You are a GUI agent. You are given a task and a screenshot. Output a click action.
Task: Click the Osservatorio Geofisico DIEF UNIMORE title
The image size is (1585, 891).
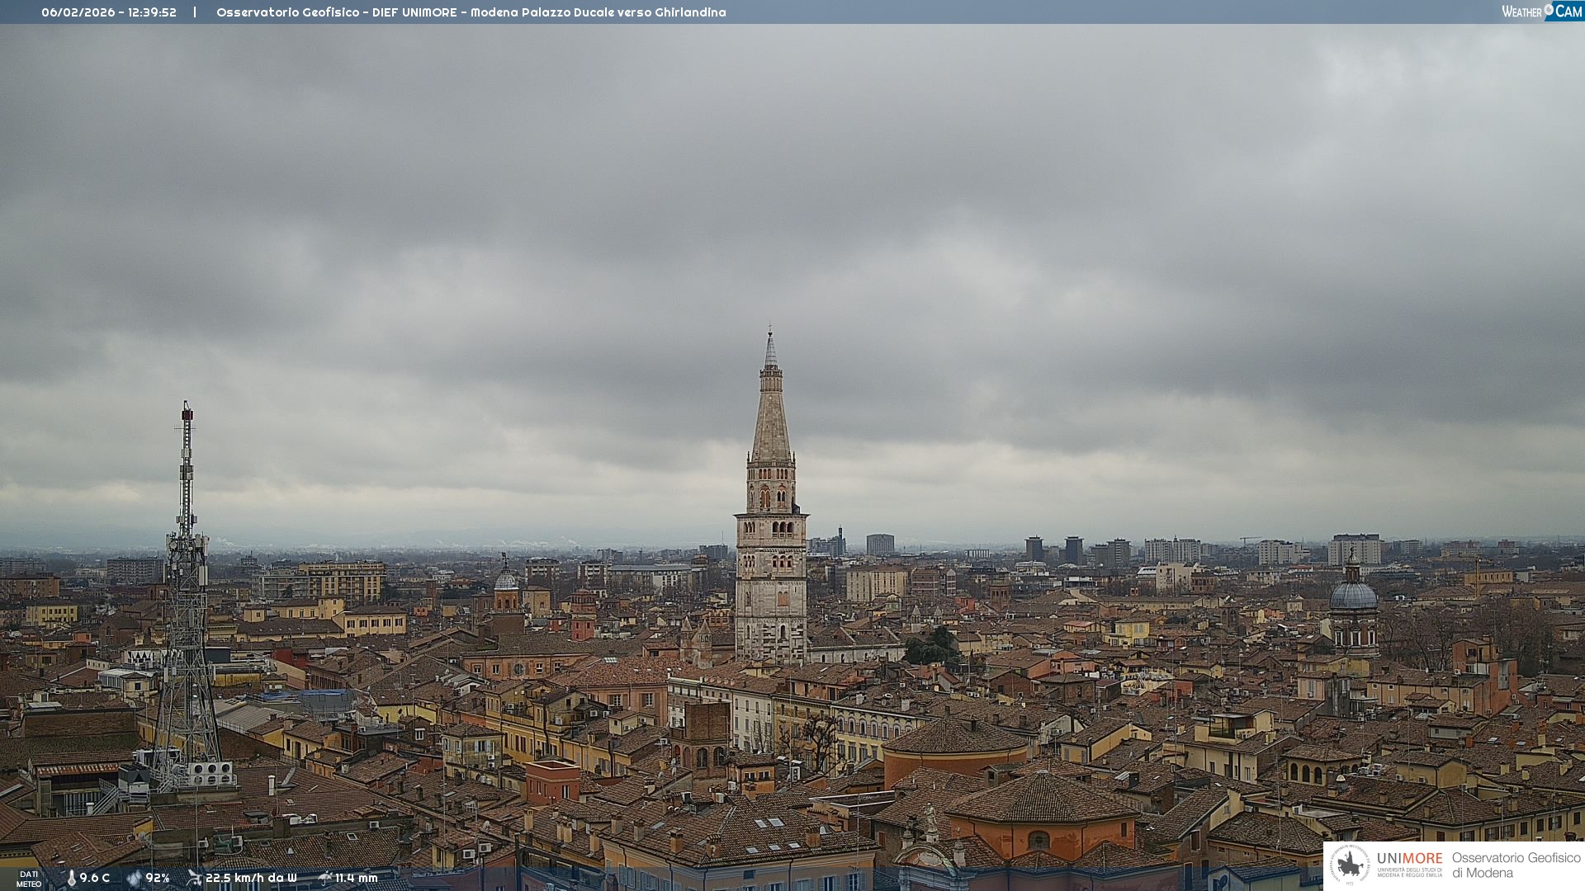click(x=471, y=12)
